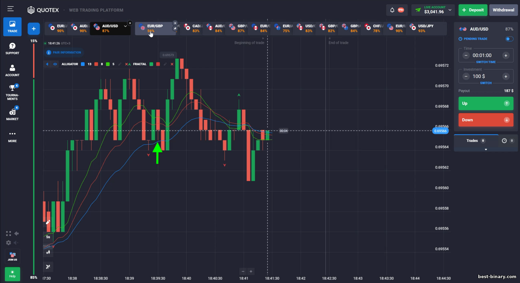Switch to the USD/JPY asset tab
This screenshot has height=283, width=520.
click(422, 28)
